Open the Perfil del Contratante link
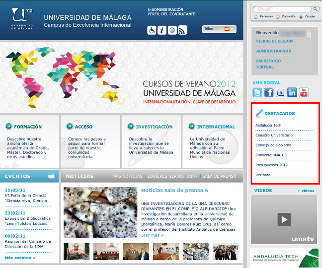This screenshot has height=268, width=322. (x=171, y=14)
